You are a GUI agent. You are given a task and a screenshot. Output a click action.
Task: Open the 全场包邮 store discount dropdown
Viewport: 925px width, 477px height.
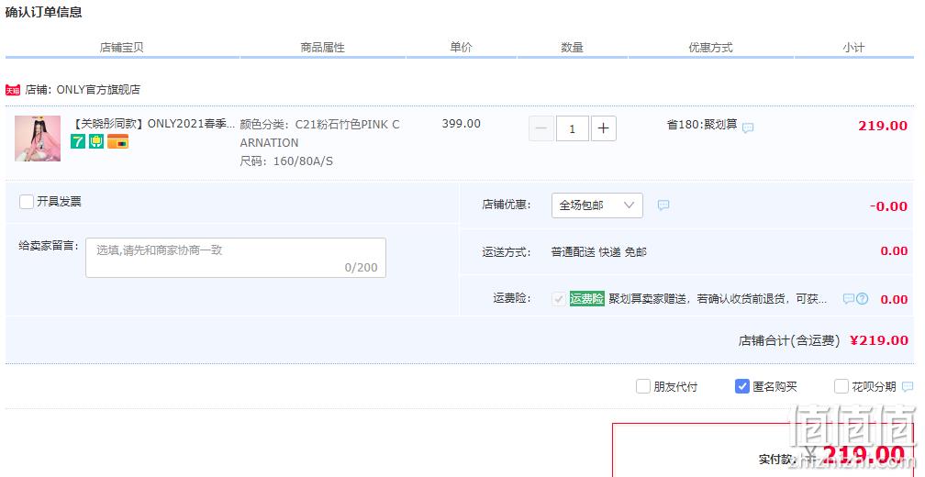coord(597,205)
